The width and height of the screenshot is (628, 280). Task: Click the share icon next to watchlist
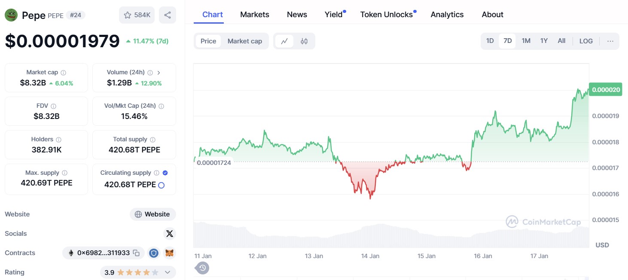pyautogui.click(x=168, y=15)
